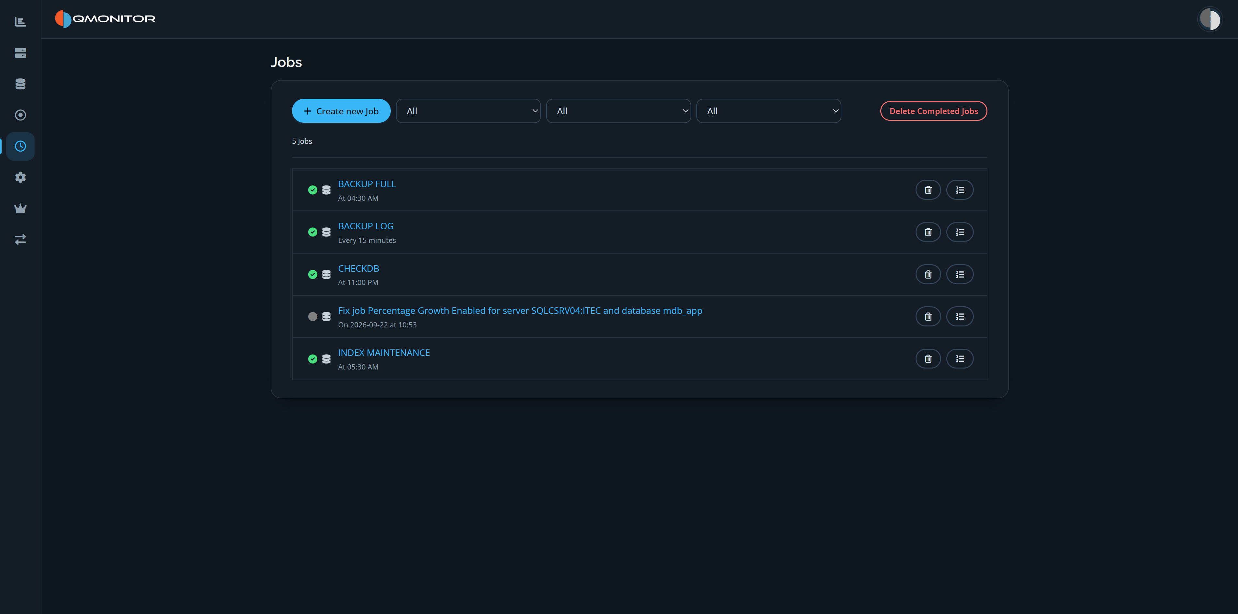Delete the BACKUP LOG job
The height and width of the screenshot is (614, 1238).
(928, 232)
